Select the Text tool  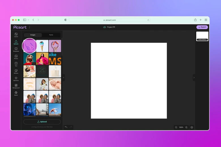pos(16,64)
